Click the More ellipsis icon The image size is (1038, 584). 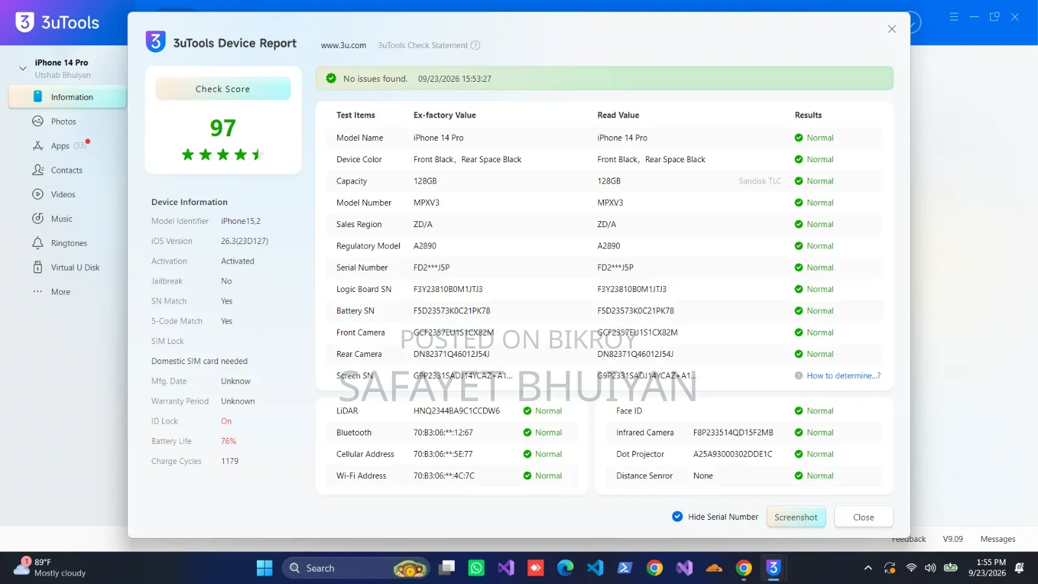tap(38, 291)
